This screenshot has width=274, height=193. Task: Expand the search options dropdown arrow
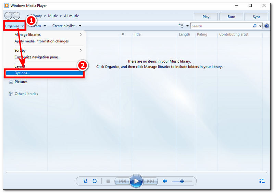tap(260, 26)
